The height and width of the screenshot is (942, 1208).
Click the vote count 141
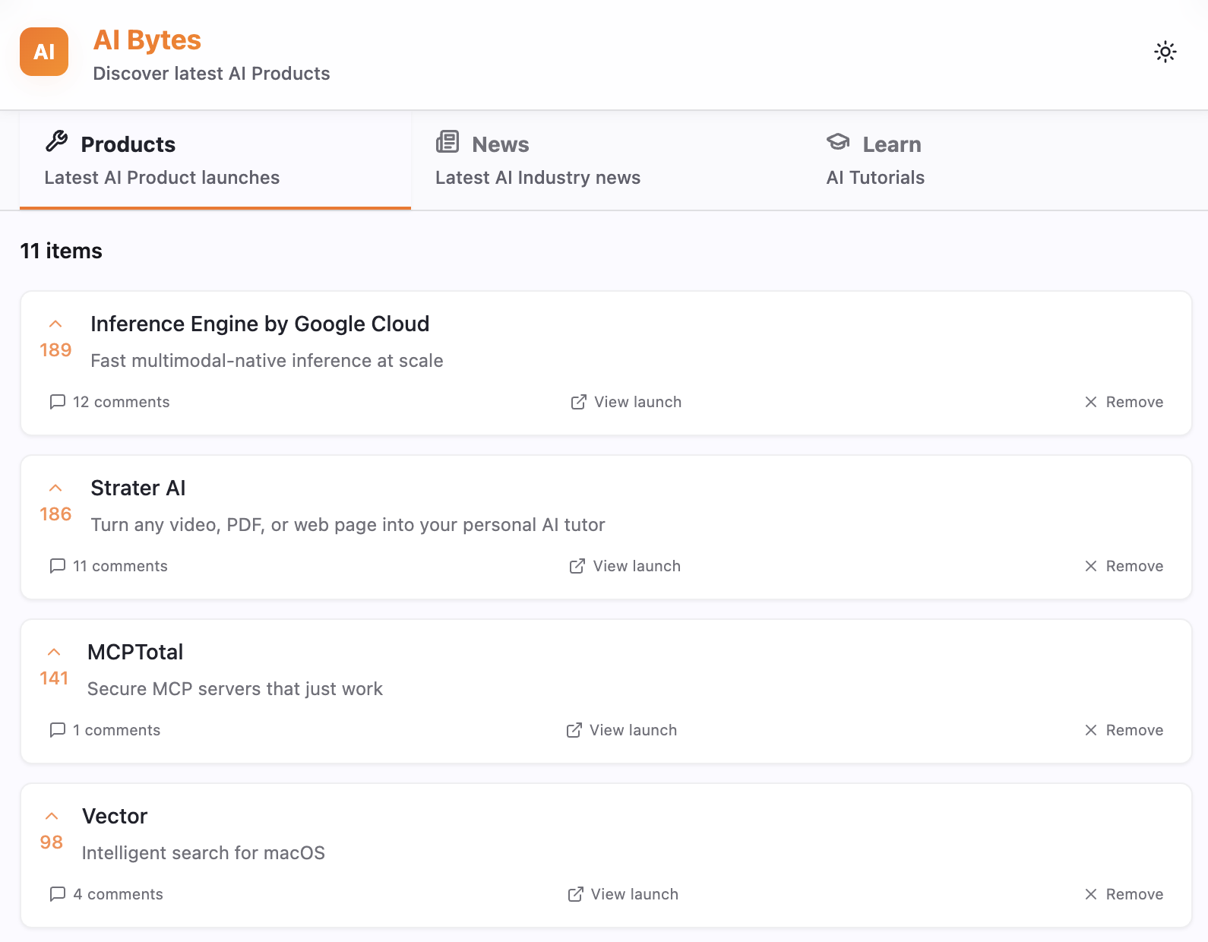click(54, 678)
